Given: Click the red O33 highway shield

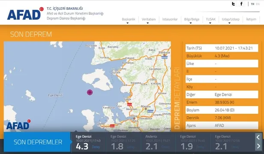Looking at the screenshot, I should tap(129, 104).
